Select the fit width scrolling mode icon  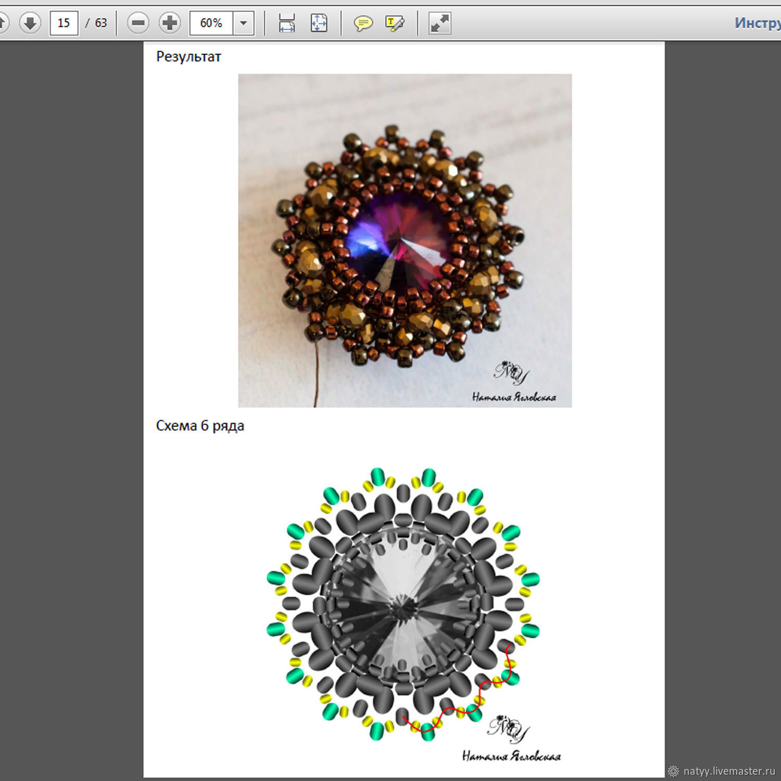click(x=287, y=23)
